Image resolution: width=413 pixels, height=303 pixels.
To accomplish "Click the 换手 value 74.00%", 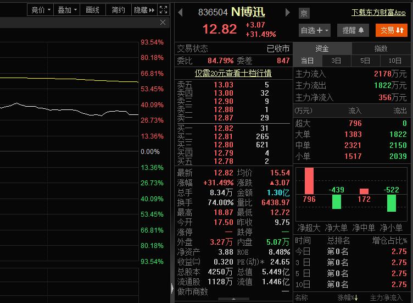I will (220, 202).
